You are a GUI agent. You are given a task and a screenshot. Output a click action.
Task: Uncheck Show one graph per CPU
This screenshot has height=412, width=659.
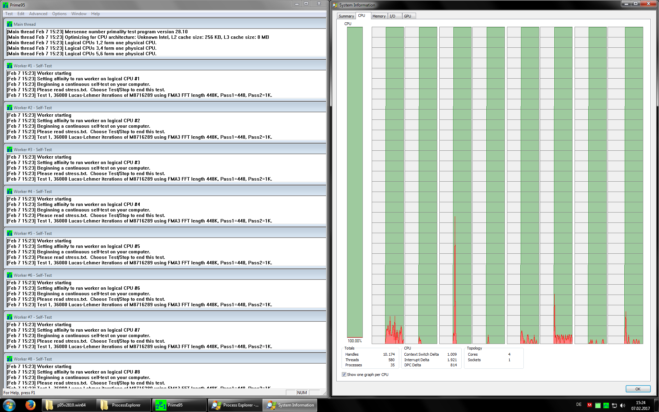pos(344,375)
